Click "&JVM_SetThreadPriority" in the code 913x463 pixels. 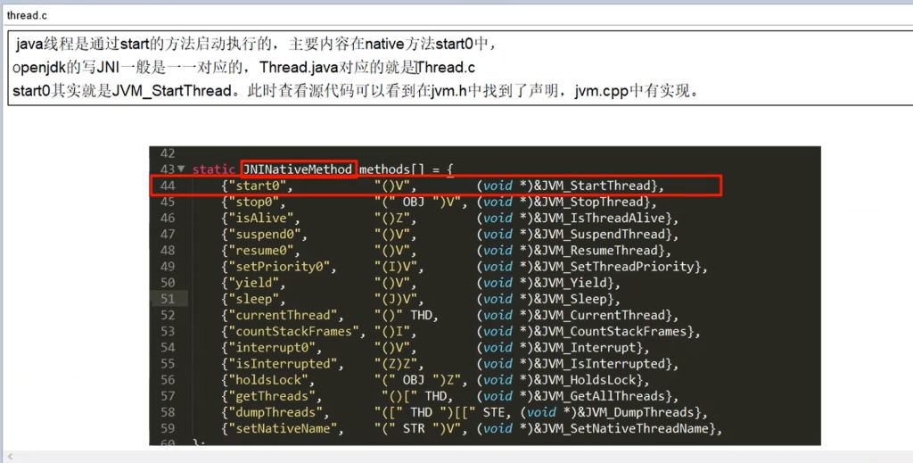click(614, 267)
